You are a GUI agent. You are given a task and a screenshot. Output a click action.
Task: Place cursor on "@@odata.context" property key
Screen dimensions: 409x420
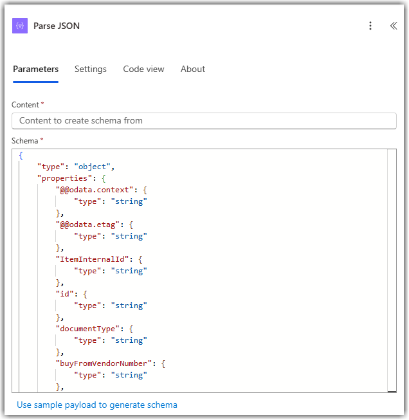pyautogui.click(x=95, y=190)
